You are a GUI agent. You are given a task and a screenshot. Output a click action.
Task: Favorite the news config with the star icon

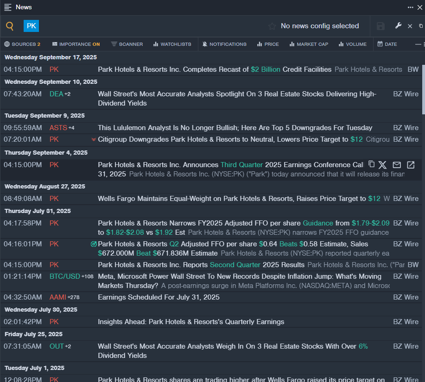click(x=272, y=26)
